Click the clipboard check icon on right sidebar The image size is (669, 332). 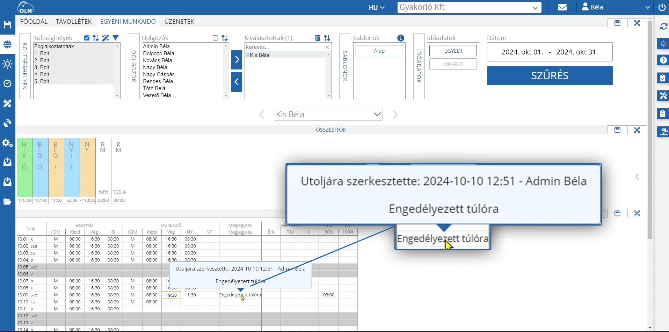click(663, 78)
